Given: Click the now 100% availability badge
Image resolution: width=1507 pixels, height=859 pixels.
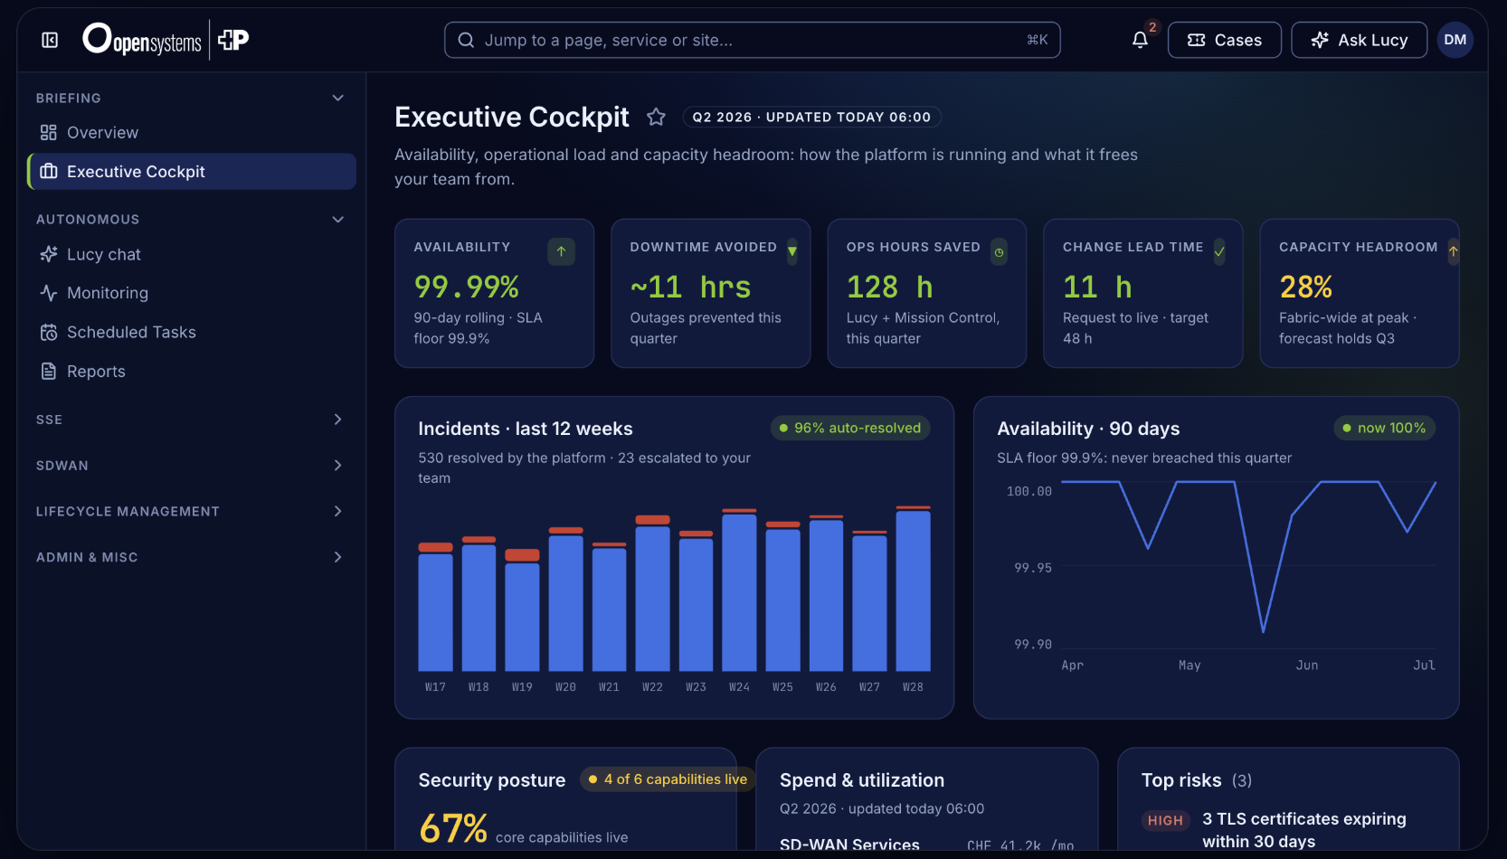Looking at the screenshot, I should 1384,428.
